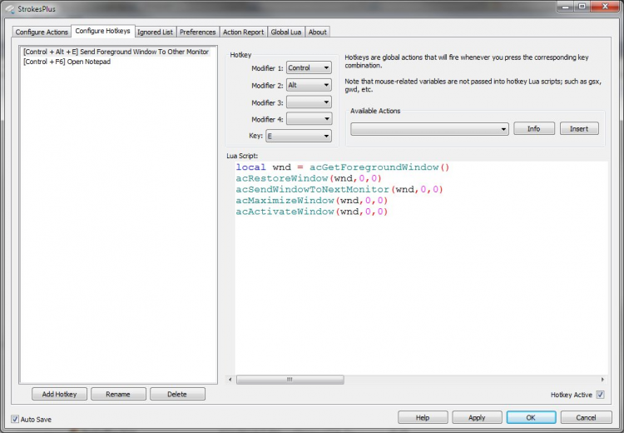Click the Cancel button
The width and height of the screenshot is (624, 433).
pyautogui.click(x=586, y=417)
